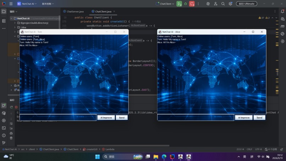Click Send in Alice window
The image size is (286, 161).
[259, 118]
